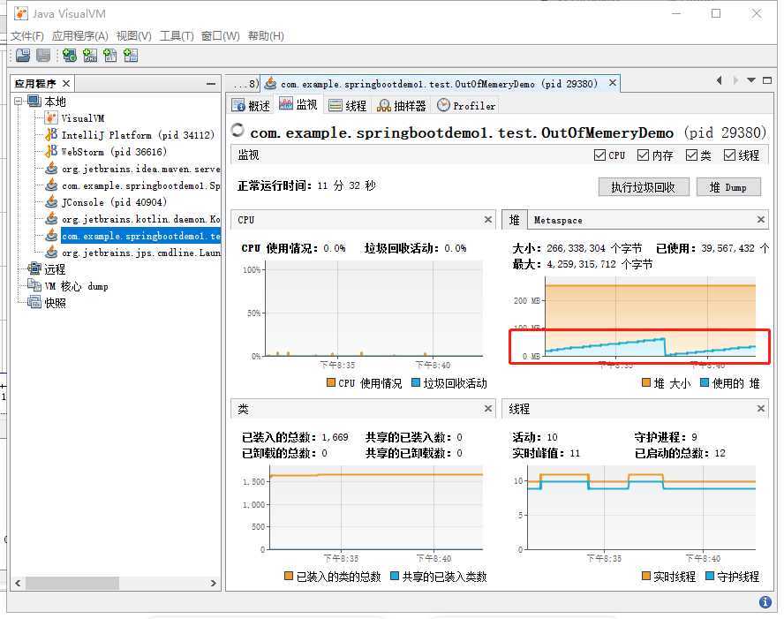Close the 应用程序 panel tab
This screenshot has height=619, width=784.
click(66, 84)
